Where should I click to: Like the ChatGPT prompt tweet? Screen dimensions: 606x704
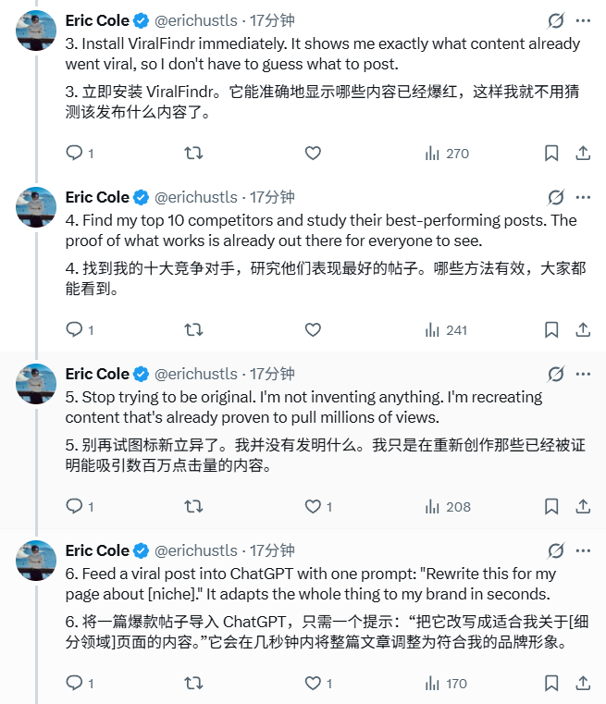coord(318,684)
